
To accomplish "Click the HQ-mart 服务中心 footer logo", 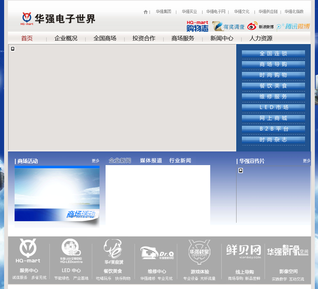I will pyautogui.click(x=28, y=251).
